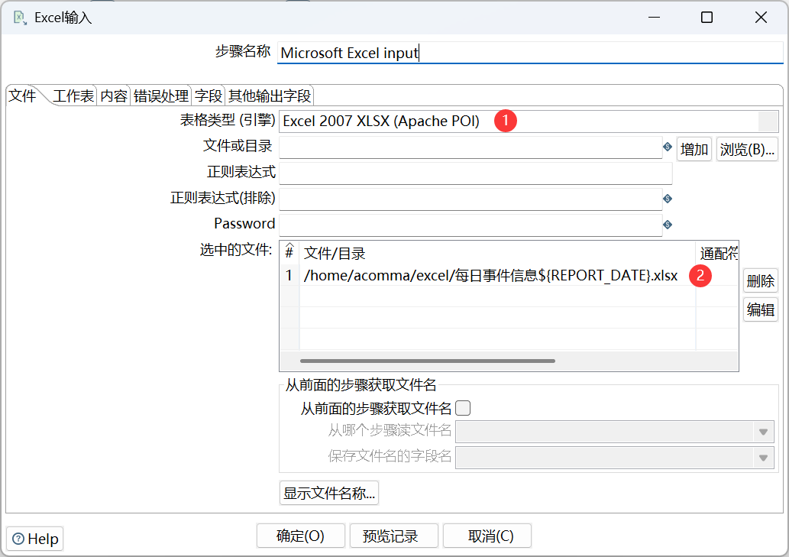
Task: Toggle 从前面的步骤获取文件名 checkbox
Action: (463, 408)
